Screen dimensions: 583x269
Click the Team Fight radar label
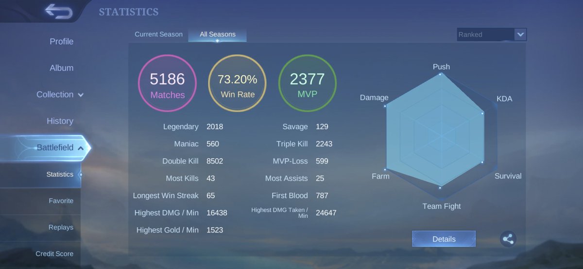coord(442,206)
